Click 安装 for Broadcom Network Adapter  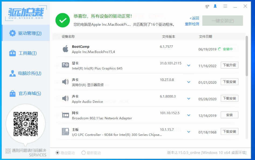click(x=229, y=115)
